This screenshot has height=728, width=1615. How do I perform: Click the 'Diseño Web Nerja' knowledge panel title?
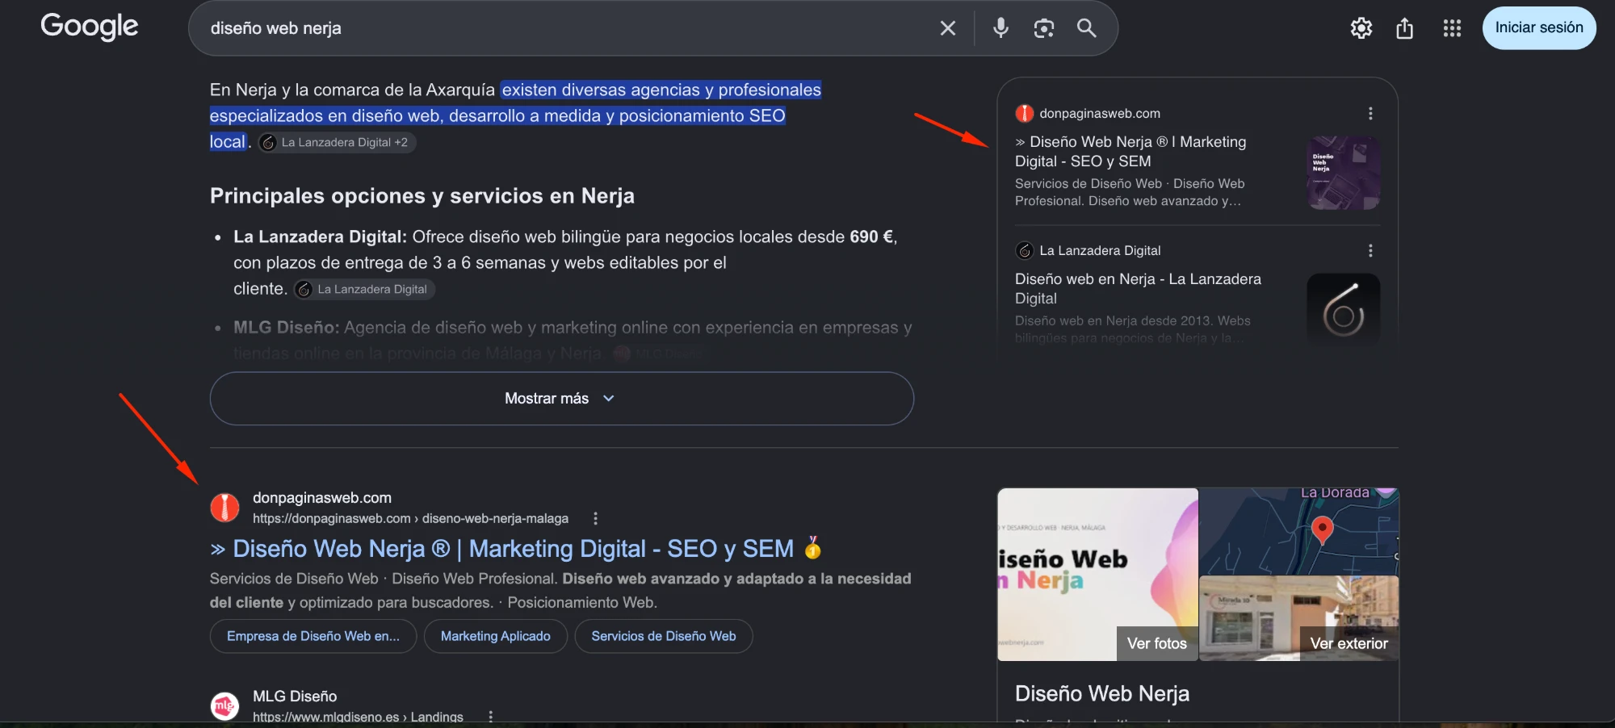tap(1102, 693)
